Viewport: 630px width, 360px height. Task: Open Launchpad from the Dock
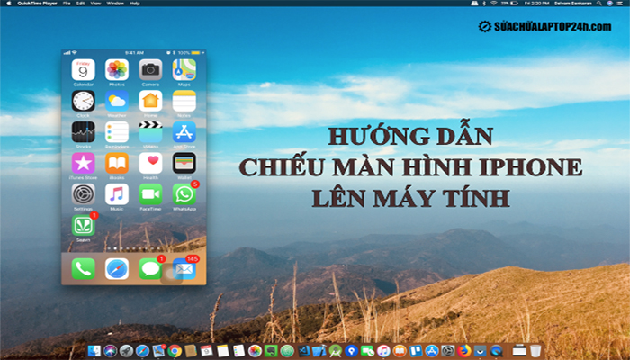point(127,351)
